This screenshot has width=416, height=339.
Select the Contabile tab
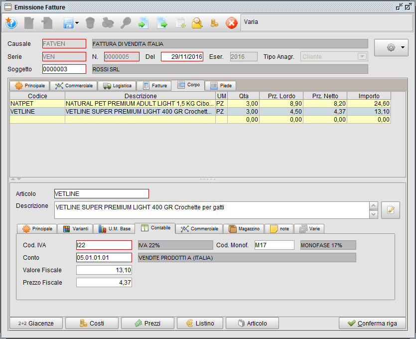(x=155, y=228)
